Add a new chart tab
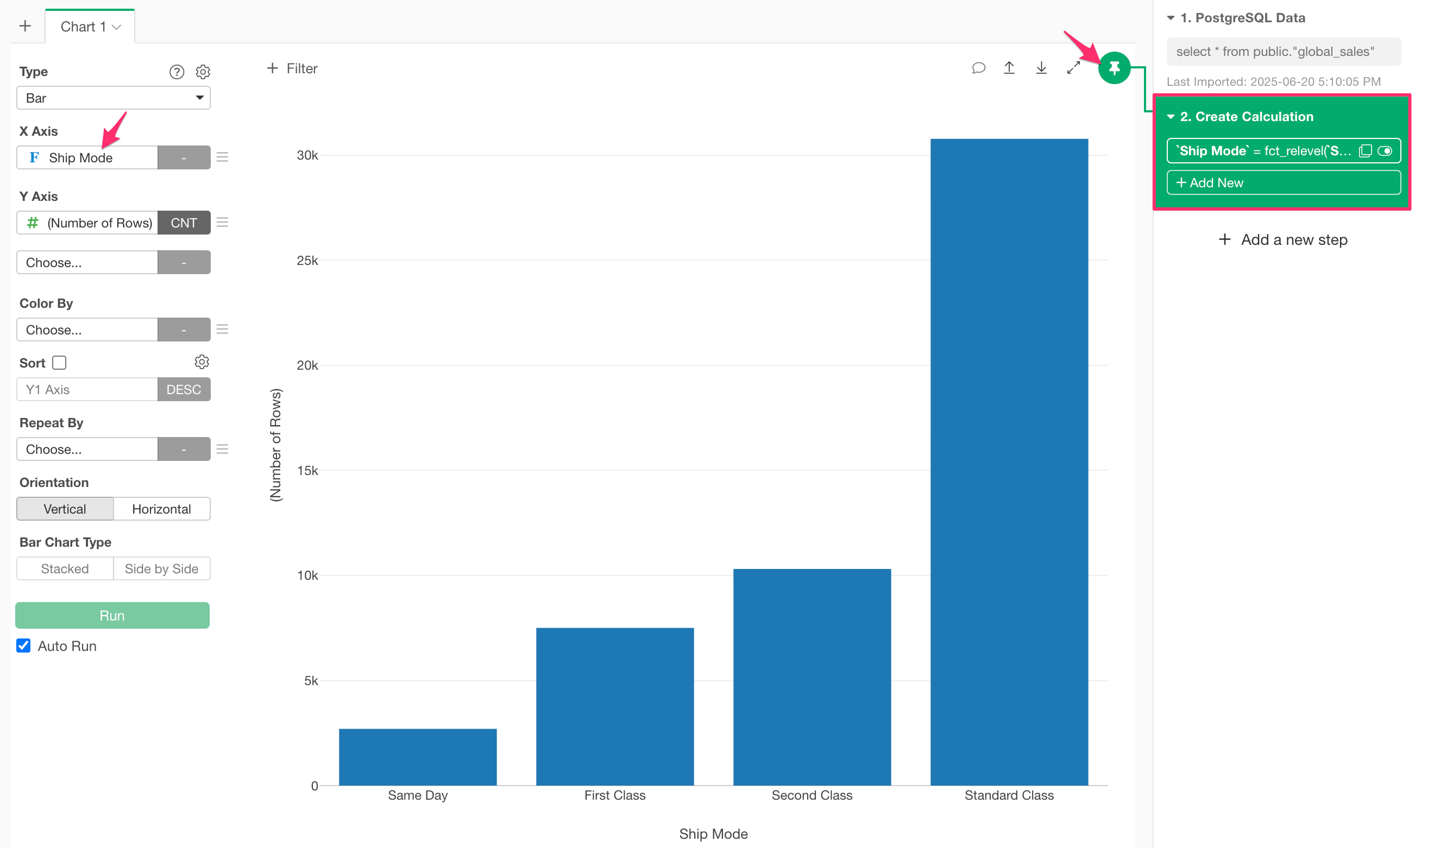1434x848 pixels. point(25,26)
